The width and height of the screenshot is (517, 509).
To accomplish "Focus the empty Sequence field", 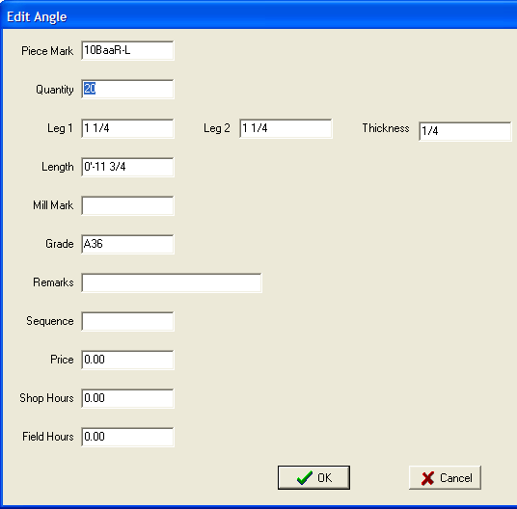I will click(127, 321).
